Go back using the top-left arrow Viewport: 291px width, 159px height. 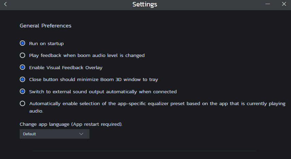(5, 4)
